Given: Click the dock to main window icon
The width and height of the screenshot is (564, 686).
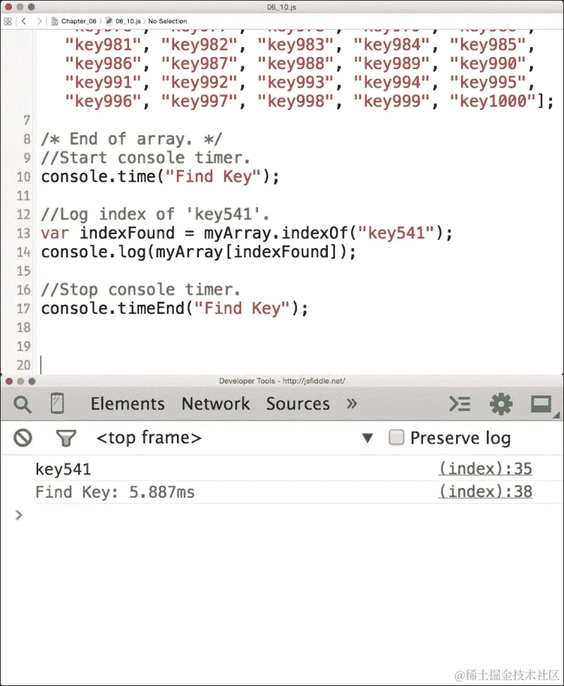Looking at the screenshot, I should click(x=541, y=404).
